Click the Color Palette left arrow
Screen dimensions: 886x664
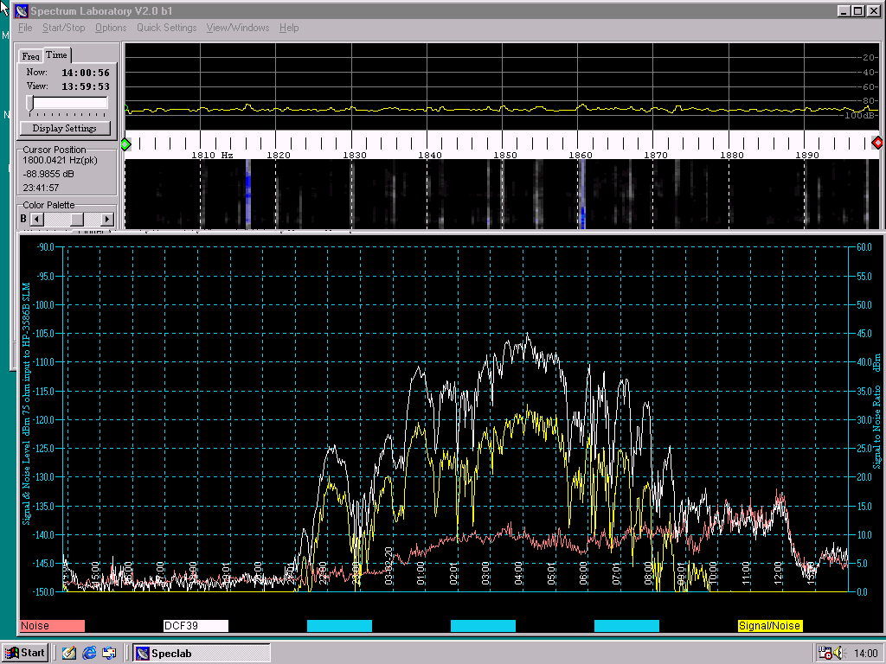click(36, 219)
